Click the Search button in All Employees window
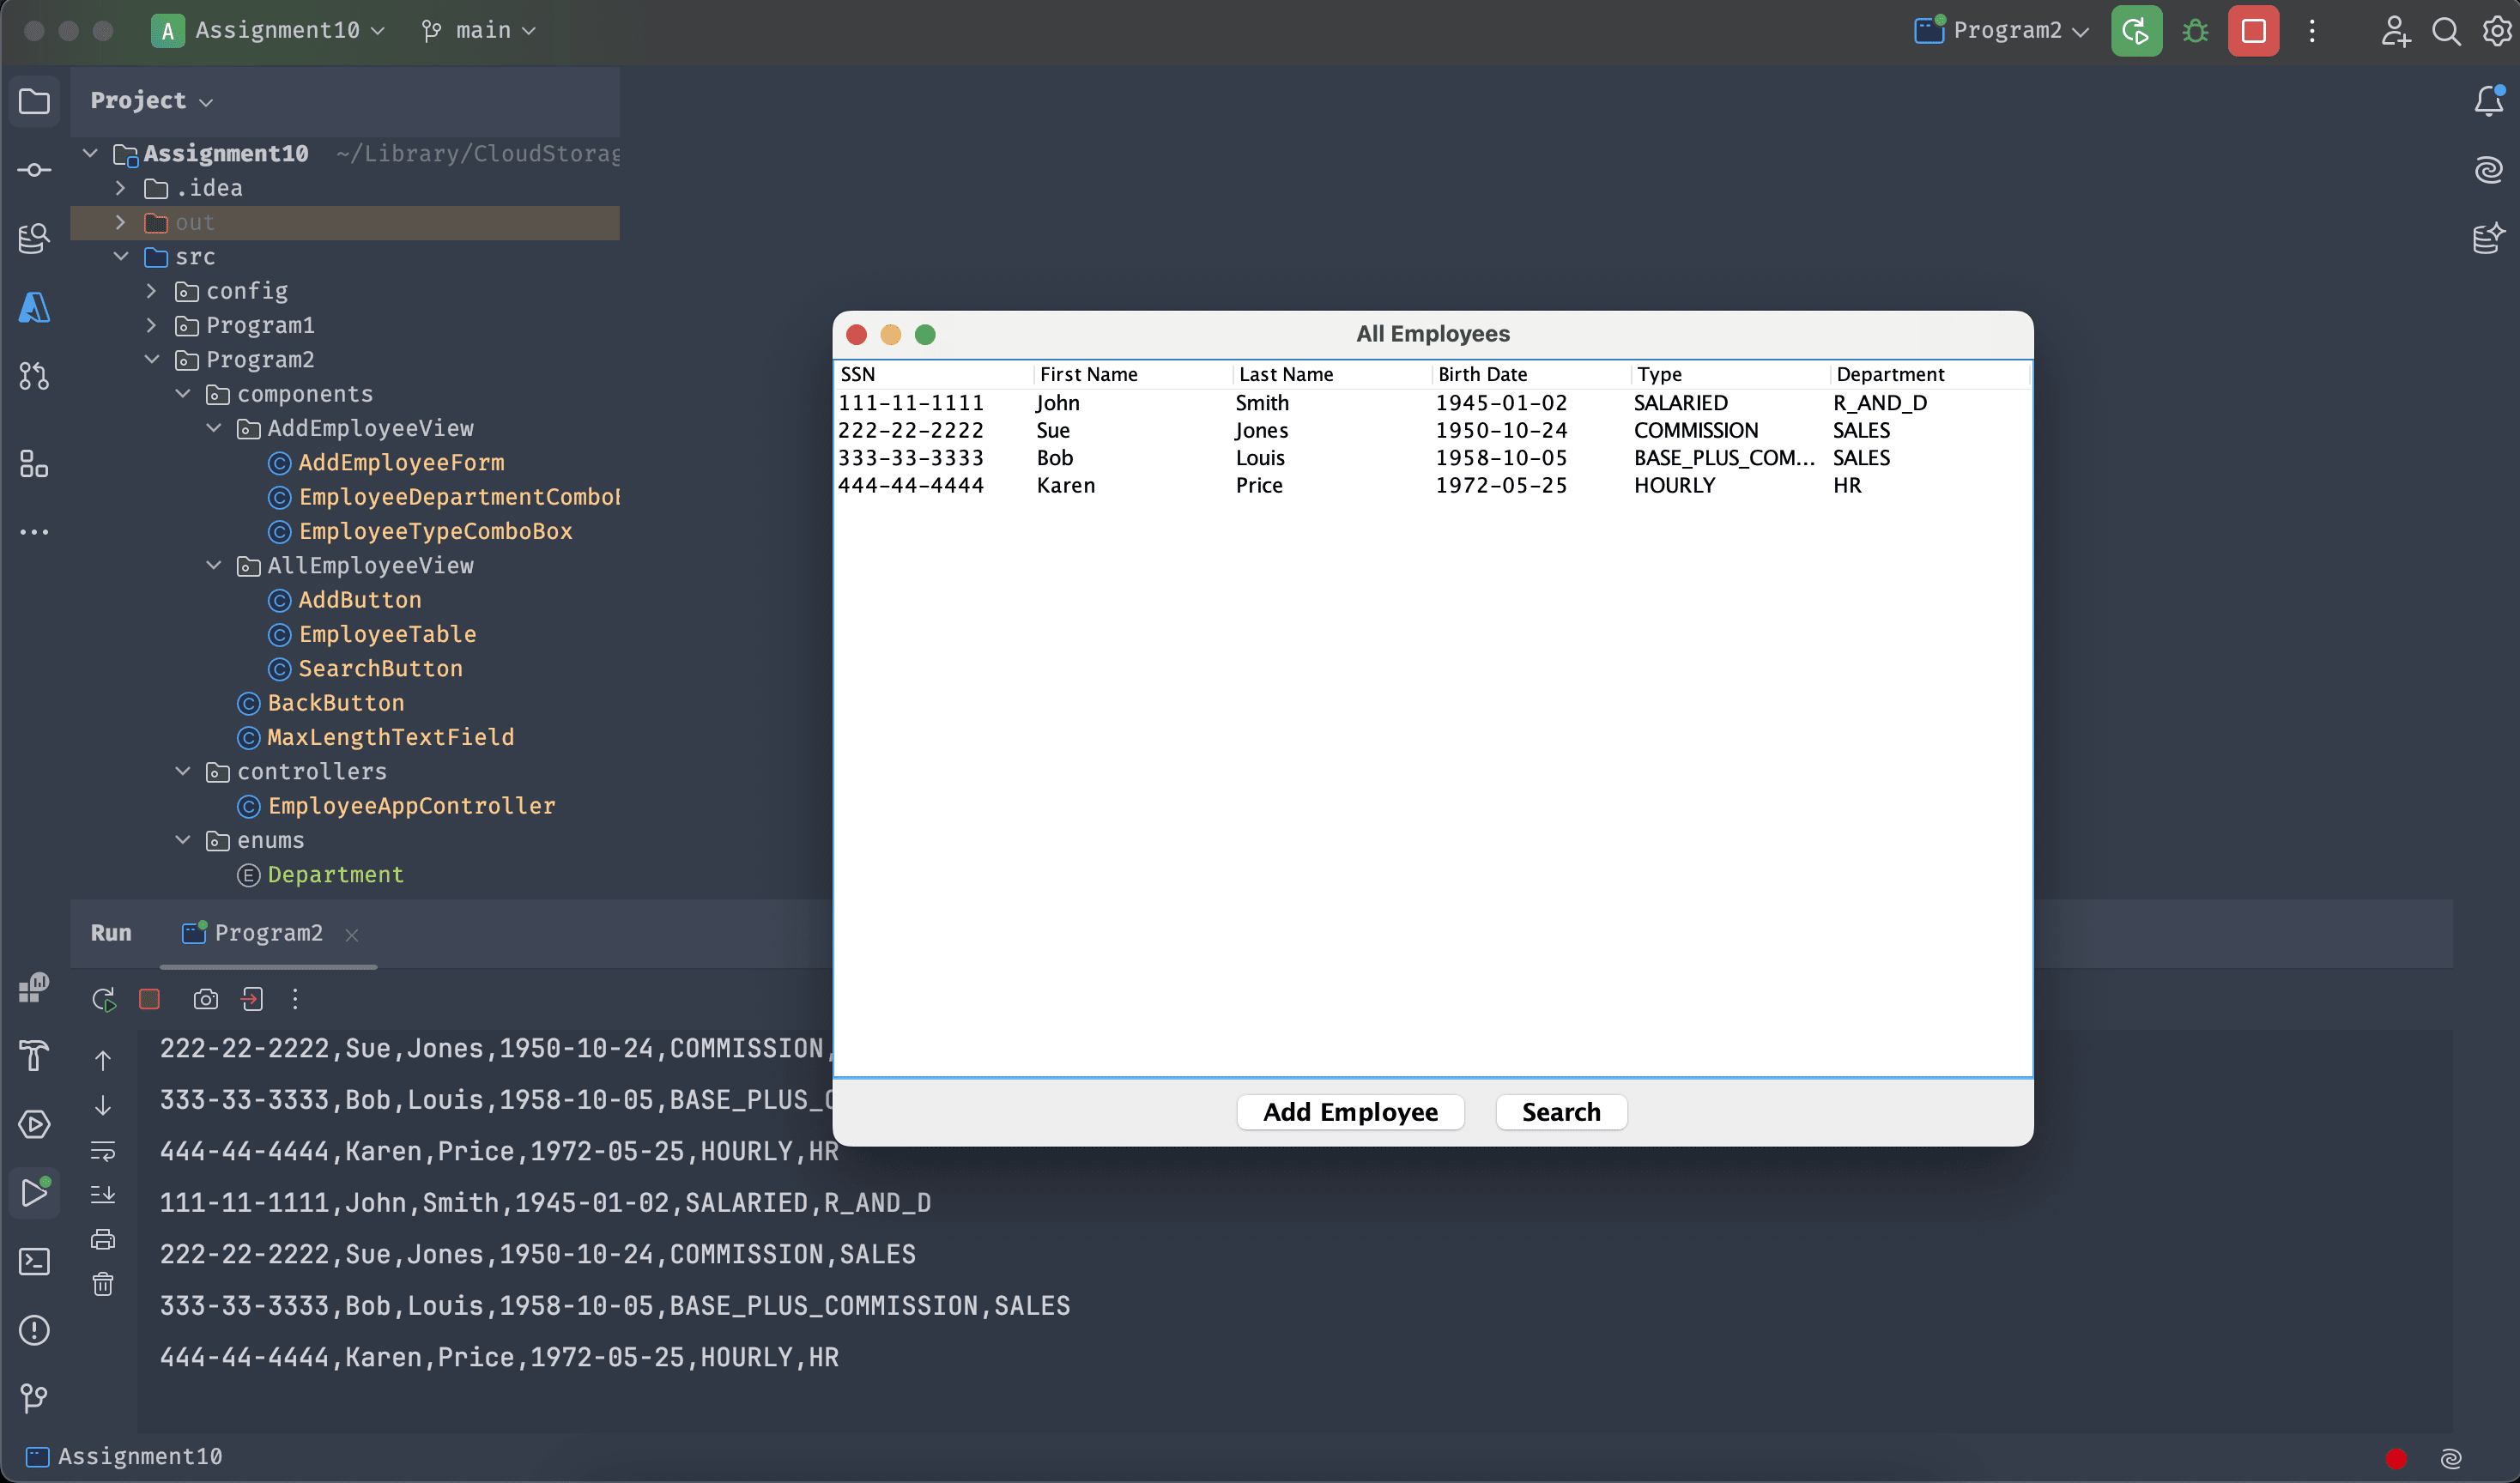The height and width of the screenshot is (1483, 2520). coord(1561,1112)
